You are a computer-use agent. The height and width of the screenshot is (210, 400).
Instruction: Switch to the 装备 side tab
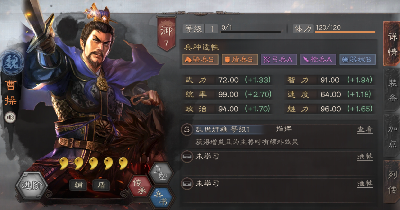392,91
